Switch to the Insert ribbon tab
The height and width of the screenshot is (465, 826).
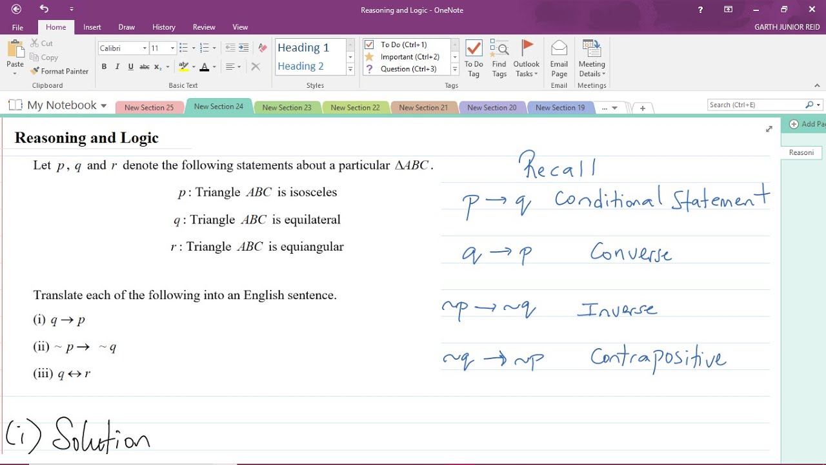point(92,27)
